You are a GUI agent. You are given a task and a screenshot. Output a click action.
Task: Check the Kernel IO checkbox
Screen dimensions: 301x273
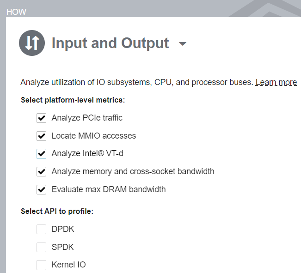(x=42, y=265)
